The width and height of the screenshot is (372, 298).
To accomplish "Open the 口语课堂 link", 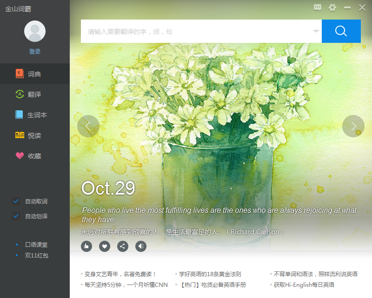I will (36, 244).
